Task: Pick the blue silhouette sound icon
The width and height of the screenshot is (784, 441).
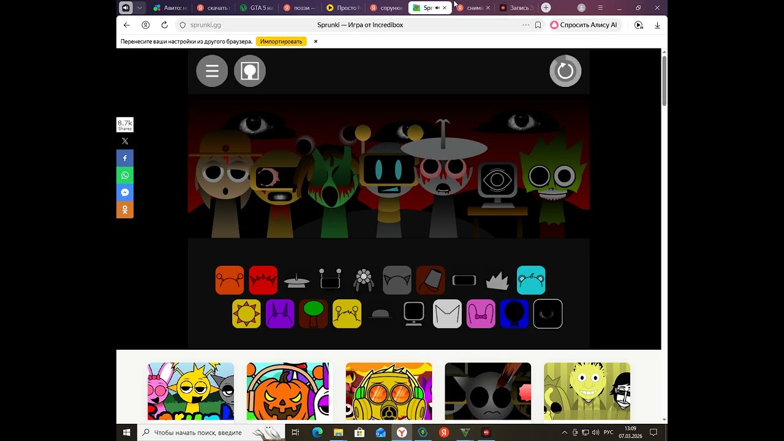Action: [514, 314]
